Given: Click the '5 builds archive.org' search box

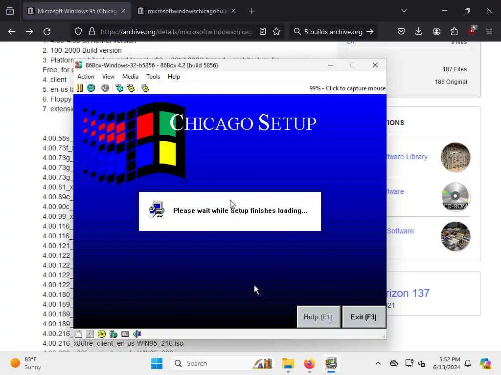Looking at the screenshot, I should pos(333,32).
